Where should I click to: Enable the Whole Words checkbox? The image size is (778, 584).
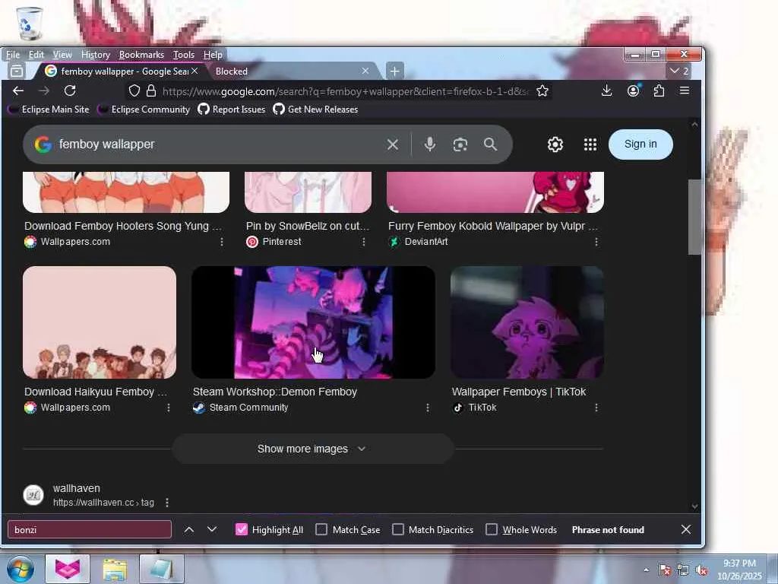(x=492, y=530)
